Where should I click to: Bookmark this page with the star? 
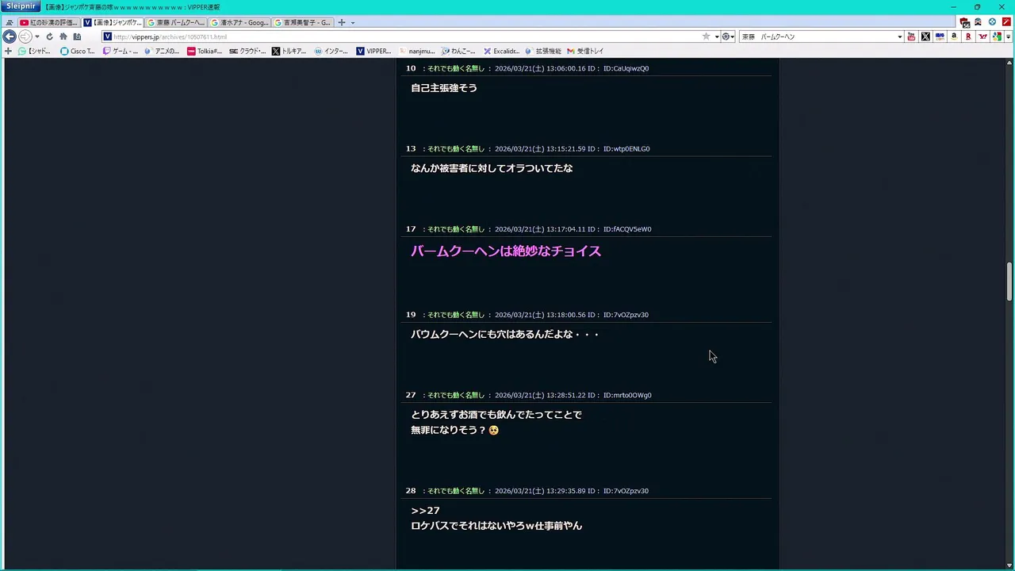[706, 36]
